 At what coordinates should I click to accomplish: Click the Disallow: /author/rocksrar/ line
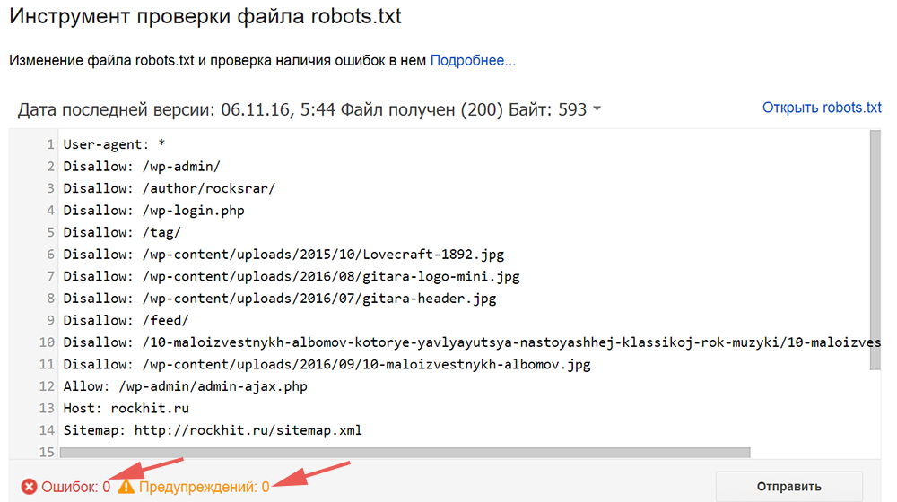(170, 188)
